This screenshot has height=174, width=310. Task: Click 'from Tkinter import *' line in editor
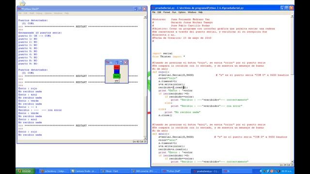169,57
